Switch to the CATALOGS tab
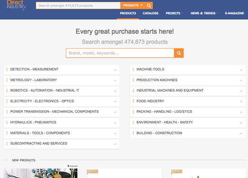Viewport: 248px width, 178px height. 150,13
